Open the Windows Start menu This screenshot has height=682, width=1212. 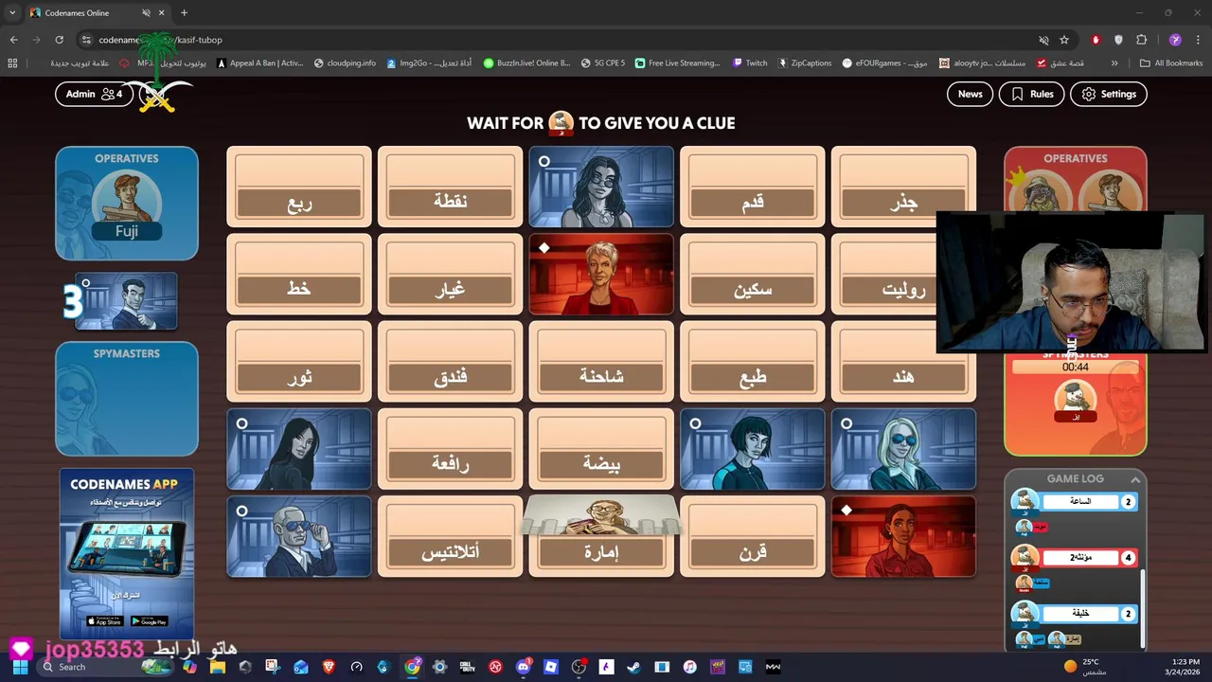click(x=20, y=667)
